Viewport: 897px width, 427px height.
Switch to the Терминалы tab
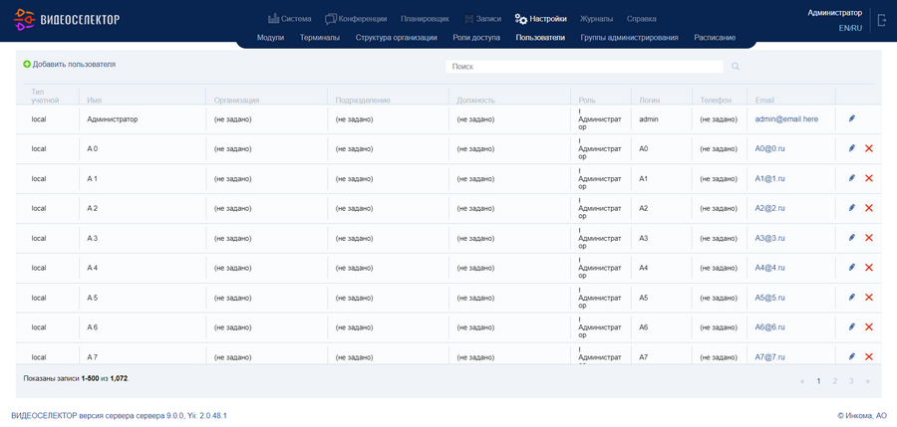(320, 38)
